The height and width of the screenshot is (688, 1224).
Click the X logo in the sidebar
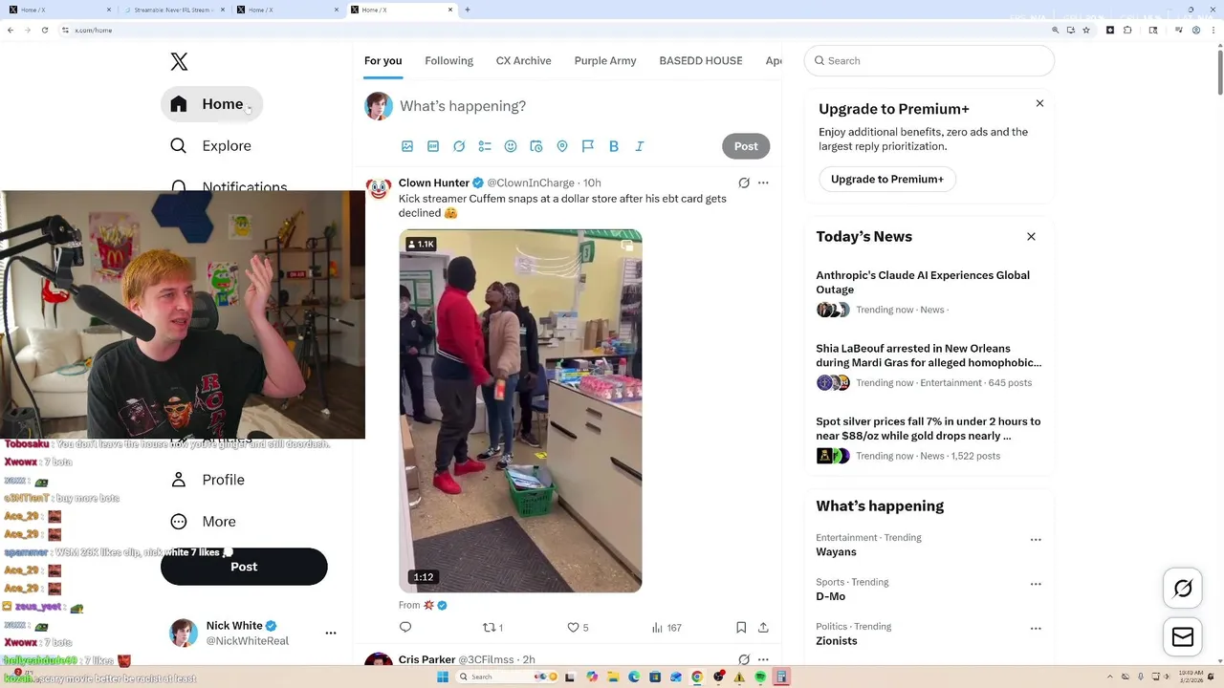[179, 62]
